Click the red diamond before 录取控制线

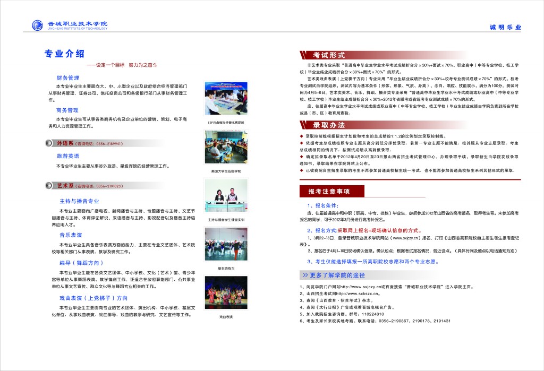(x=302, y=136)
